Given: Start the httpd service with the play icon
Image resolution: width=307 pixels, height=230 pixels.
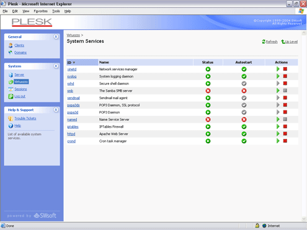Looking at the screenshot, I should [278, 134].
